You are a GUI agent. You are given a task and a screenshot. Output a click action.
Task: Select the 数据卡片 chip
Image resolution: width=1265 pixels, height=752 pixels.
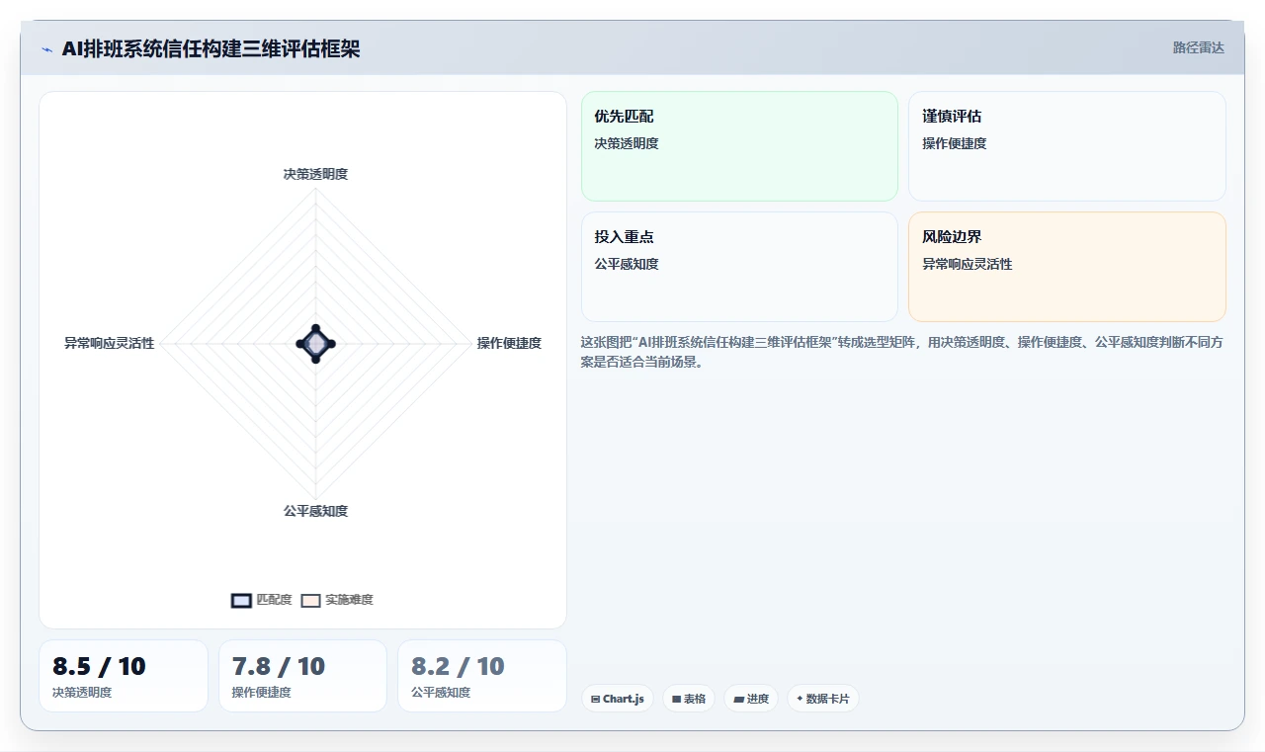point(822,699)
